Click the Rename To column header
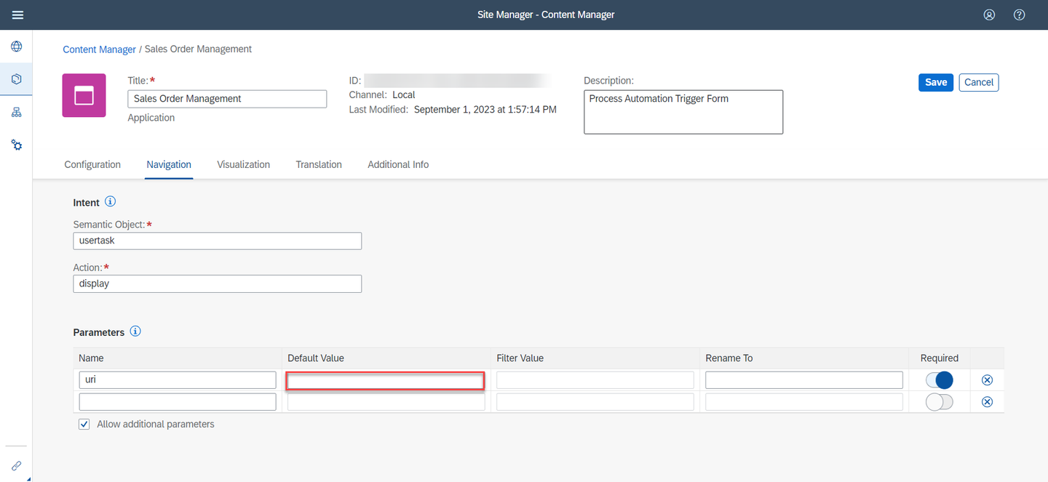1048x482 pixels. [729, 358]
